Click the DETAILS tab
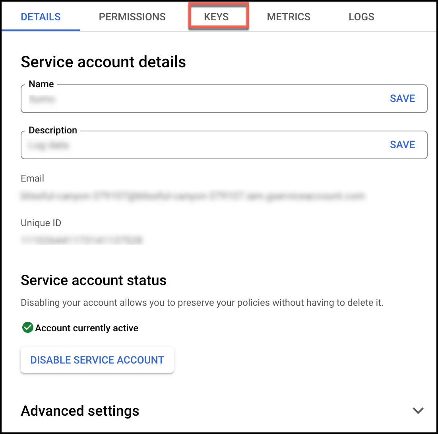The width and height of the screenshot is (438, 434). pyautogui.click(x=41, y=17)
